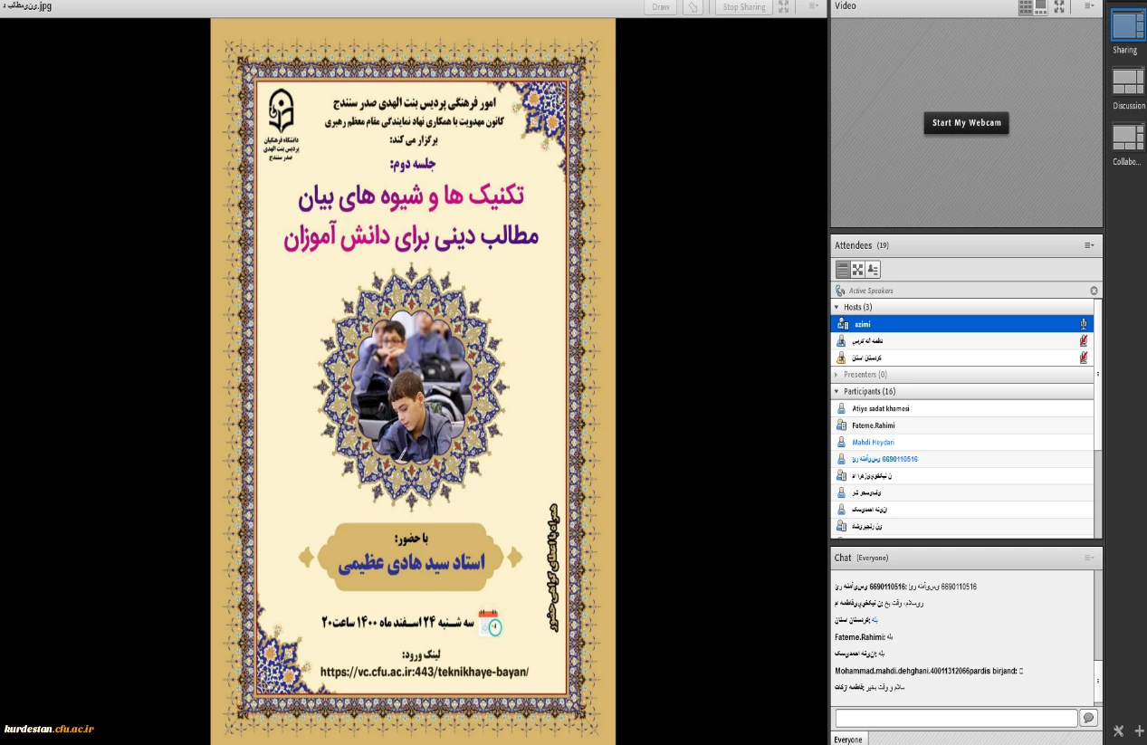Toggle full screen for the Share pod

pyautogui.click(x=784, y=6)
